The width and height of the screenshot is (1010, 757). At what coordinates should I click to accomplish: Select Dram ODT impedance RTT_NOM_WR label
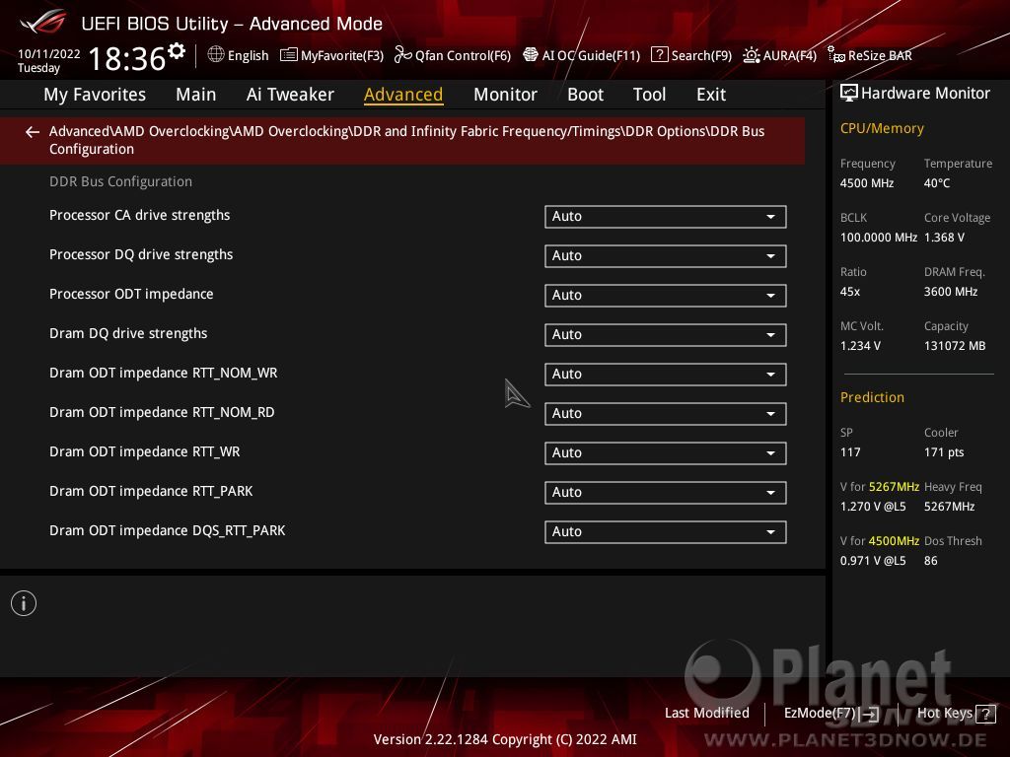pos(164,373)
